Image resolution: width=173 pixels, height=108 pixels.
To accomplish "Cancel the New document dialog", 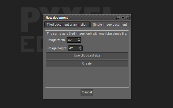I will (x=87, y=92).
